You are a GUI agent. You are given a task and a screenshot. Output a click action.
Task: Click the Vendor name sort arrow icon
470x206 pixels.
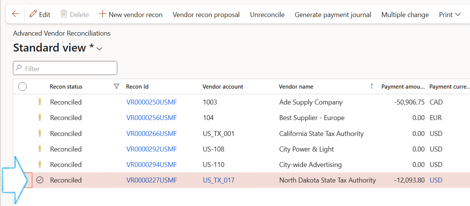372,86
